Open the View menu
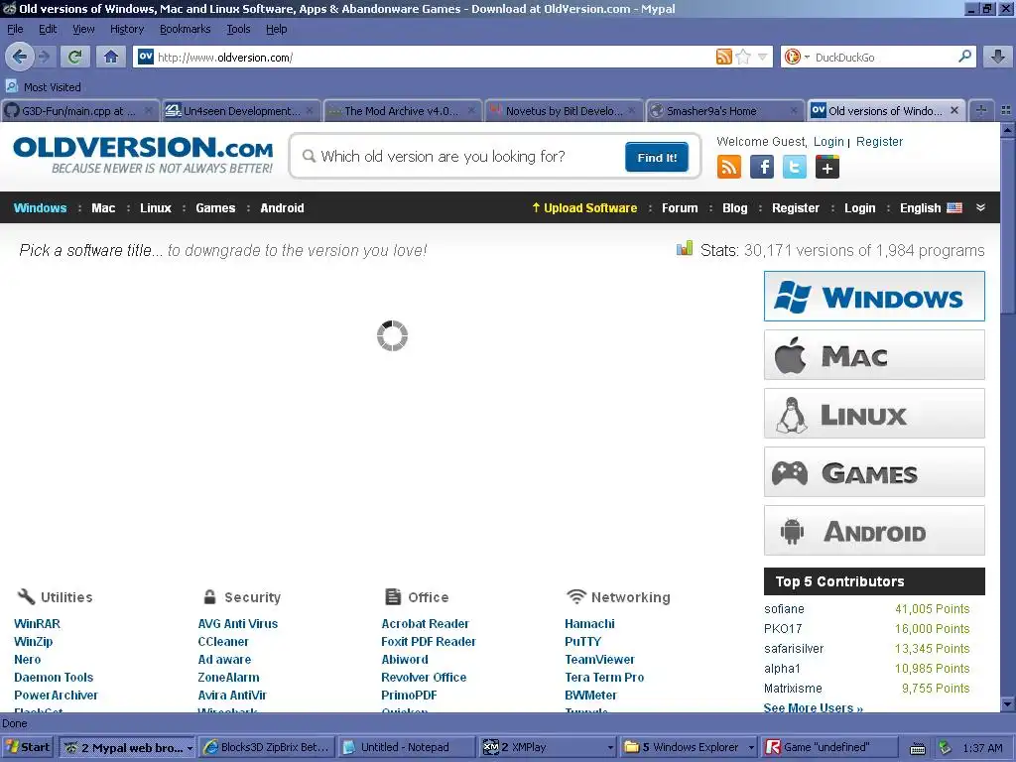Image resolution: width=1016 pixels, height=762 pixels. (x=83, y=29)
